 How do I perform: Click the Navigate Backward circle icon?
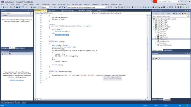4,7
